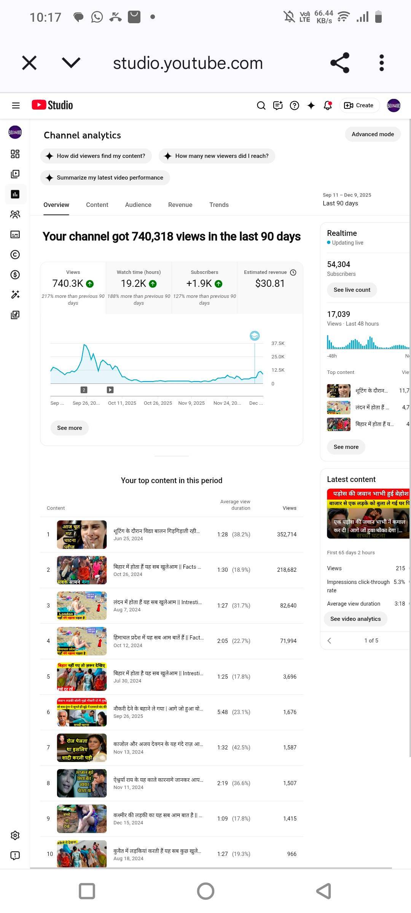The image size is (411, 913).
Task: Open Copyright icon in sidebar
Action: pos(15,254)
